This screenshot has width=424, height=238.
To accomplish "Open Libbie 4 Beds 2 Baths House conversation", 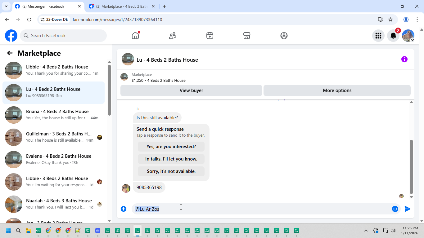I will click(x=54, y=70).
